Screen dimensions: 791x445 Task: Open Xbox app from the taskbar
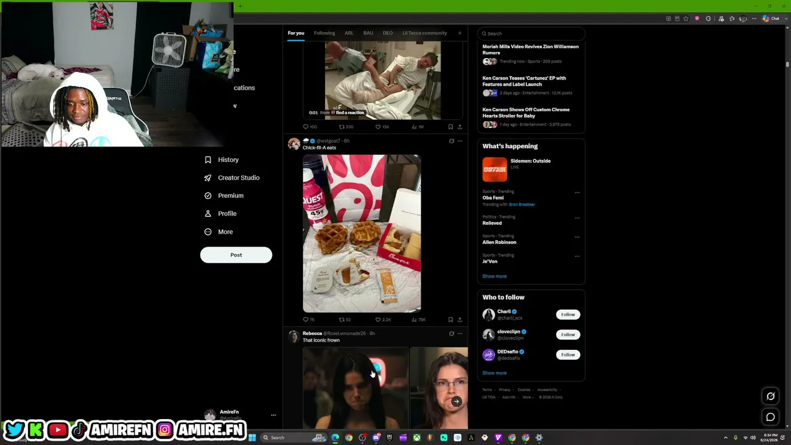(x=417, y=438)
